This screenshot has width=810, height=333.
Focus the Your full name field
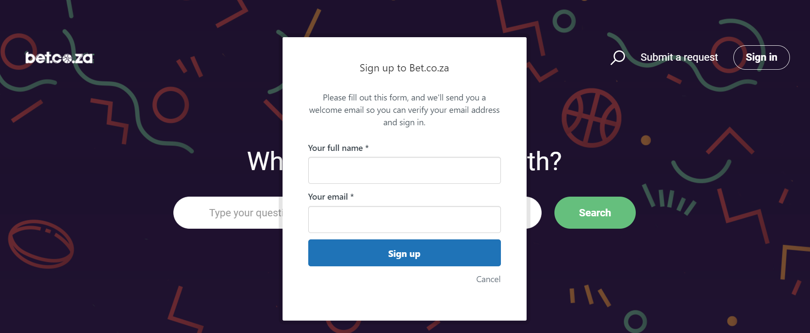click(x=404, y=171)
